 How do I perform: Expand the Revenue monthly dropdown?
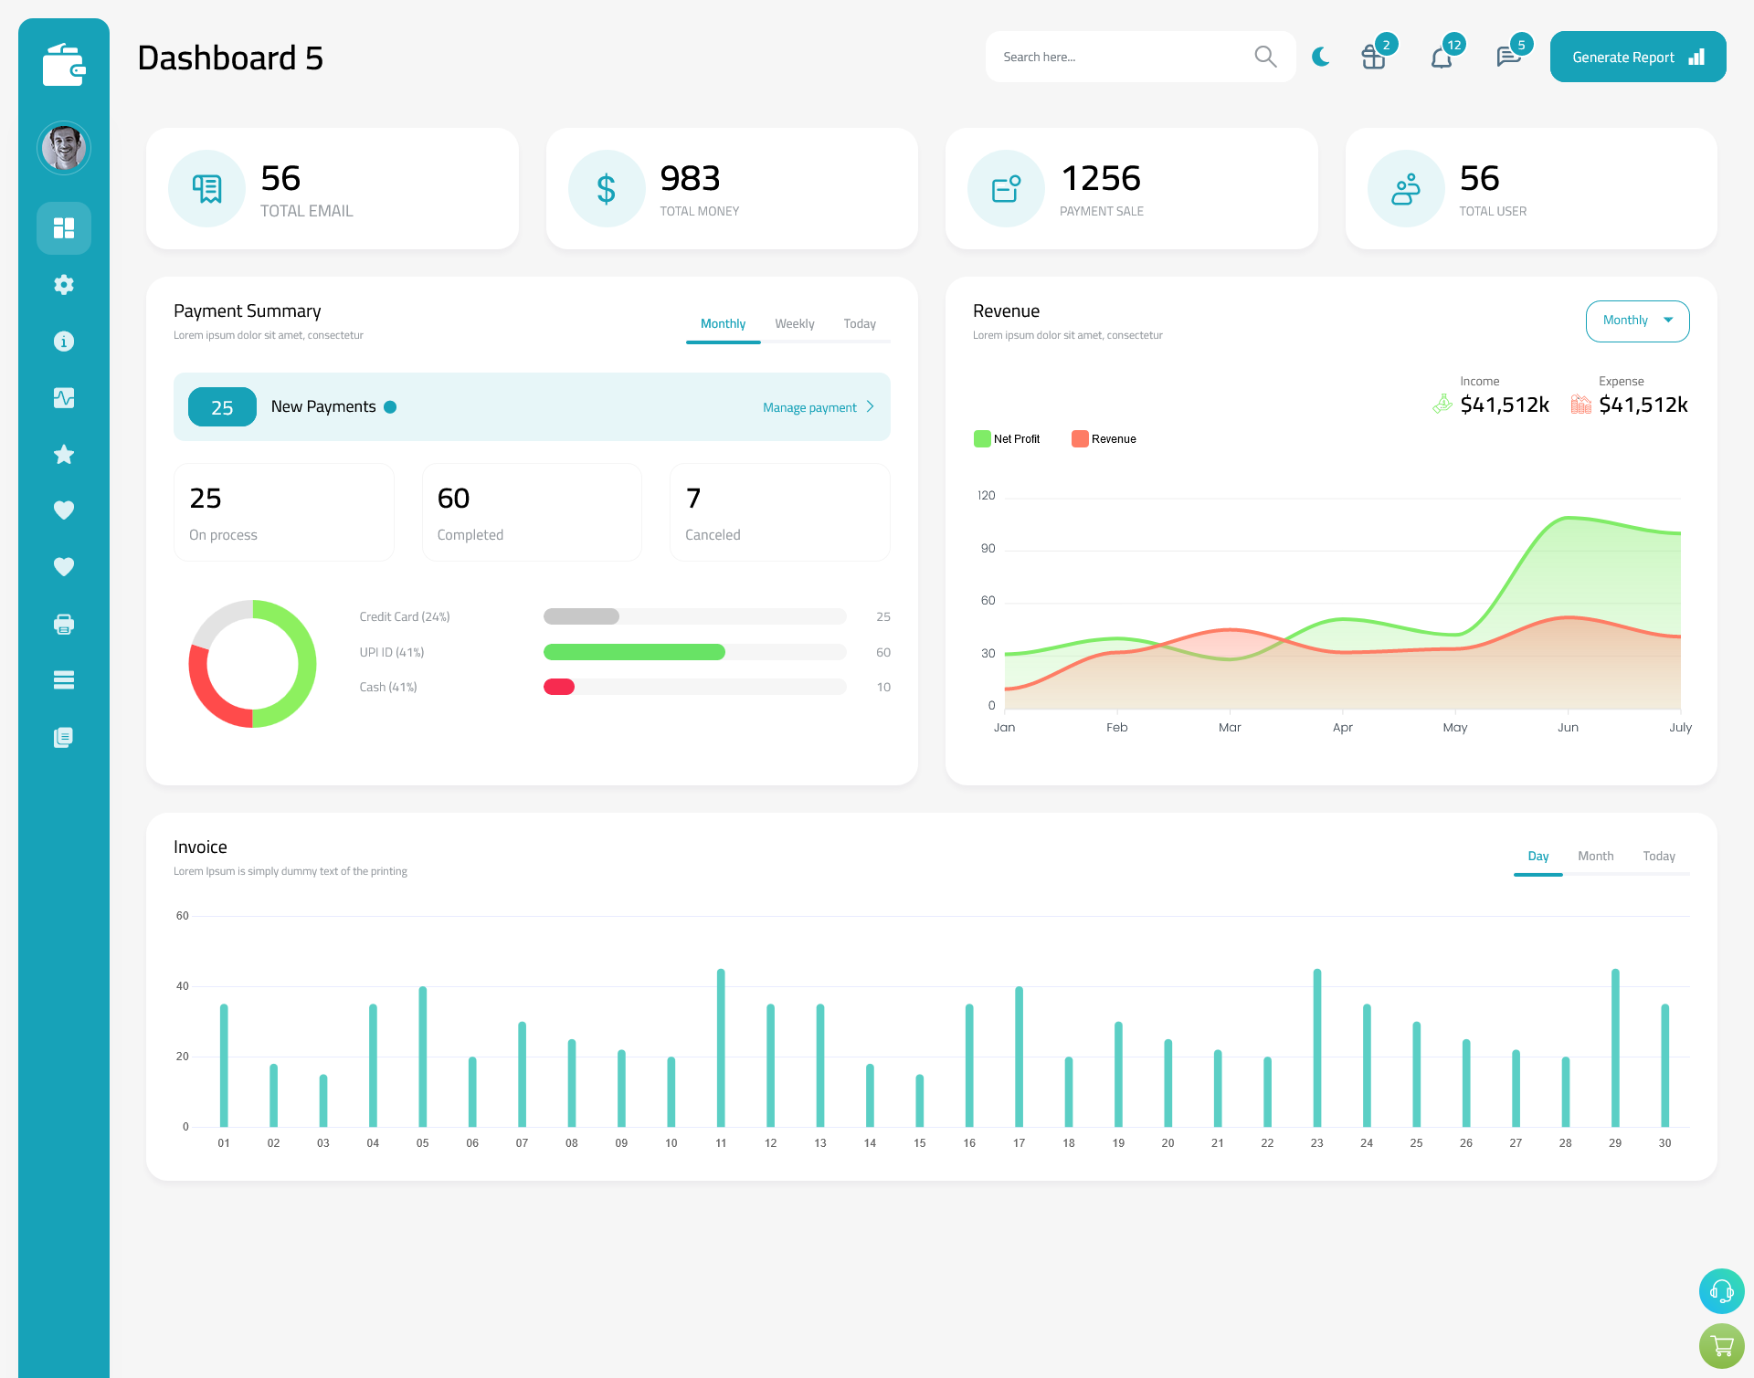(x=1636, y=319)
